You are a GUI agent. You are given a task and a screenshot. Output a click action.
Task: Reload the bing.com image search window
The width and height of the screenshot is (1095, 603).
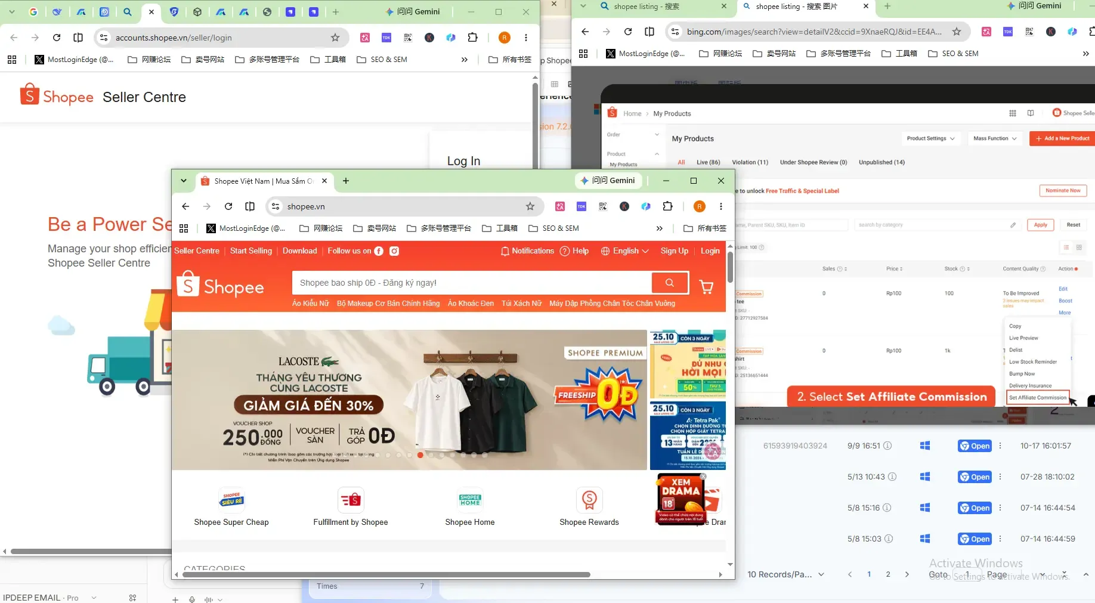[x=628, y=32]
